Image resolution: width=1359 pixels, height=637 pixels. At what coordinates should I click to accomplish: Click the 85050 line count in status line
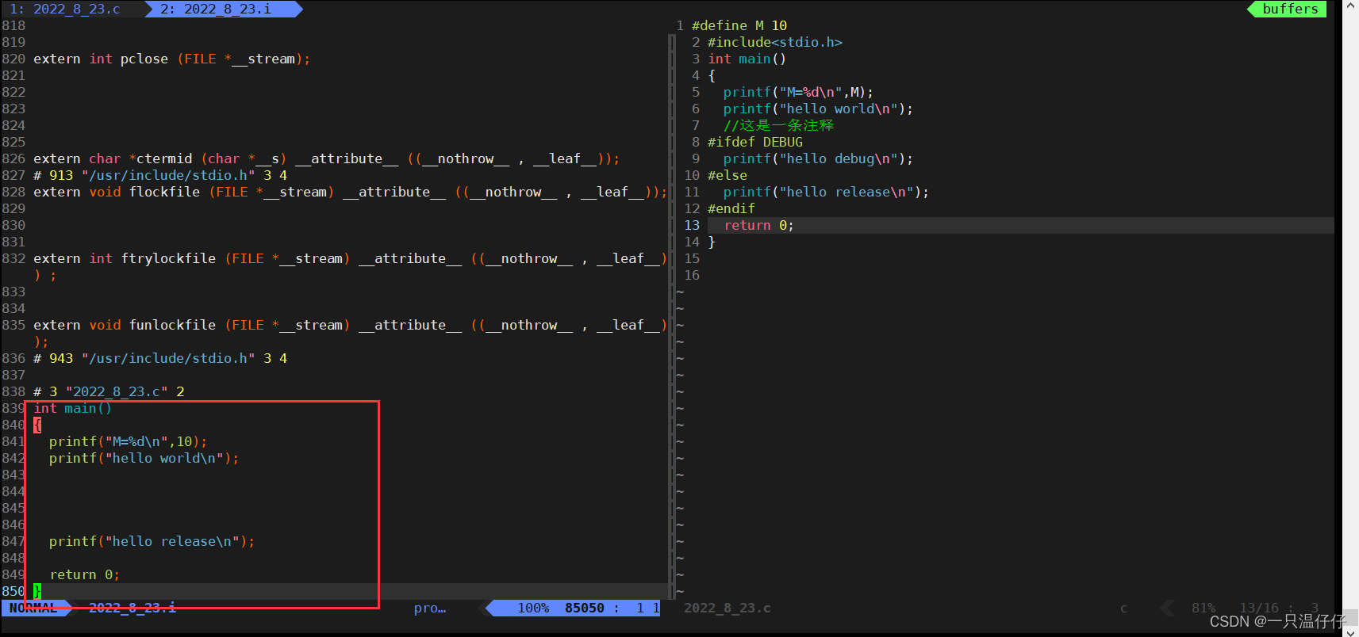585,608
